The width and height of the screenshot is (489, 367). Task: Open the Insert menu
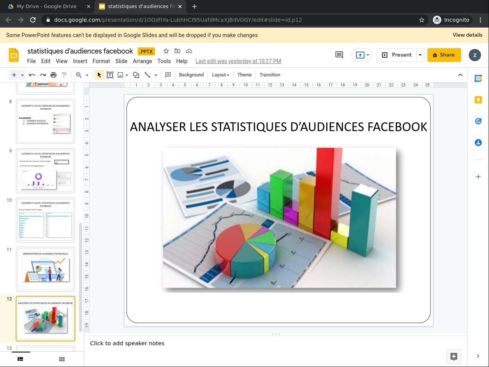click(x=80, y=61)
